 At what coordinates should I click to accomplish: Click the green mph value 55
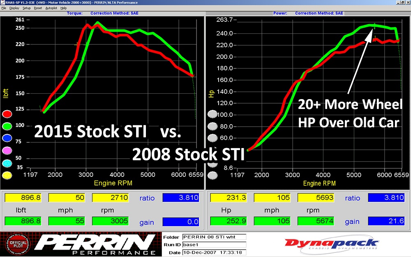click(x=67, y=221)
